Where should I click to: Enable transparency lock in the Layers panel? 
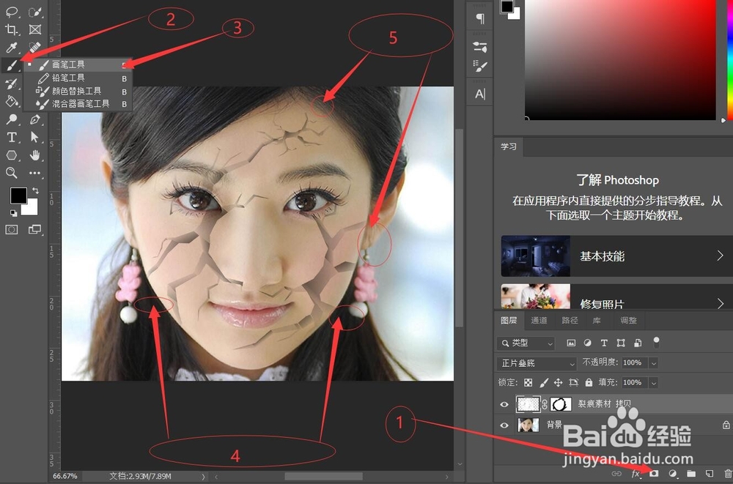coord(529,382)
